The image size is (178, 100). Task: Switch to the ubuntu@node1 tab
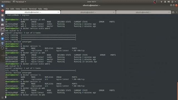pyautogui.click(x=88, y=12)
